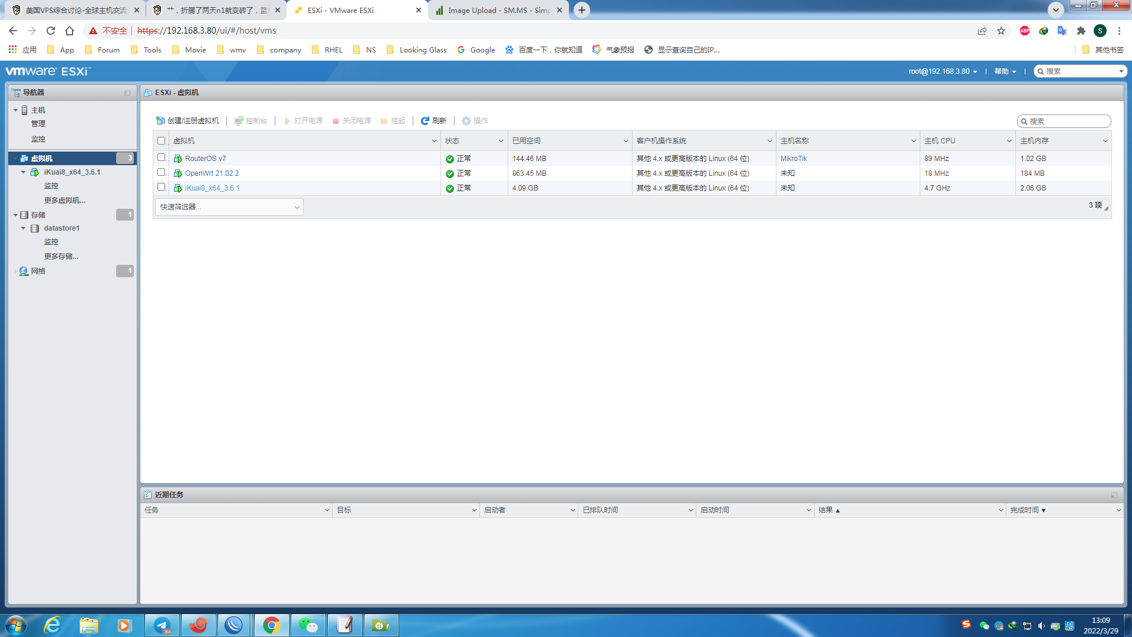The image size is (1132, 637).
Task: Open WeChat from the taskbar
Action: coord(308,625)
